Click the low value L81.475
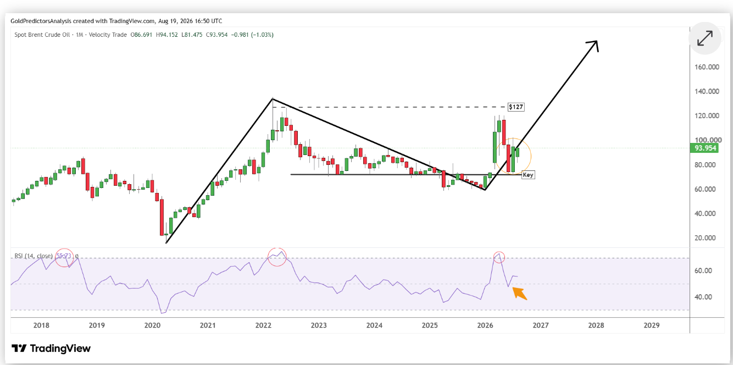 pos(192,35)
